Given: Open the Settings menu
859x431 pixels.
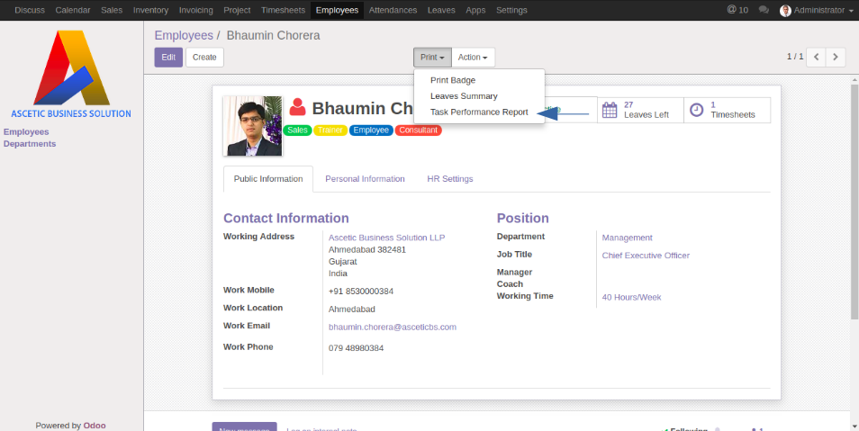Looking at the screenshot, I should point(511,10).
